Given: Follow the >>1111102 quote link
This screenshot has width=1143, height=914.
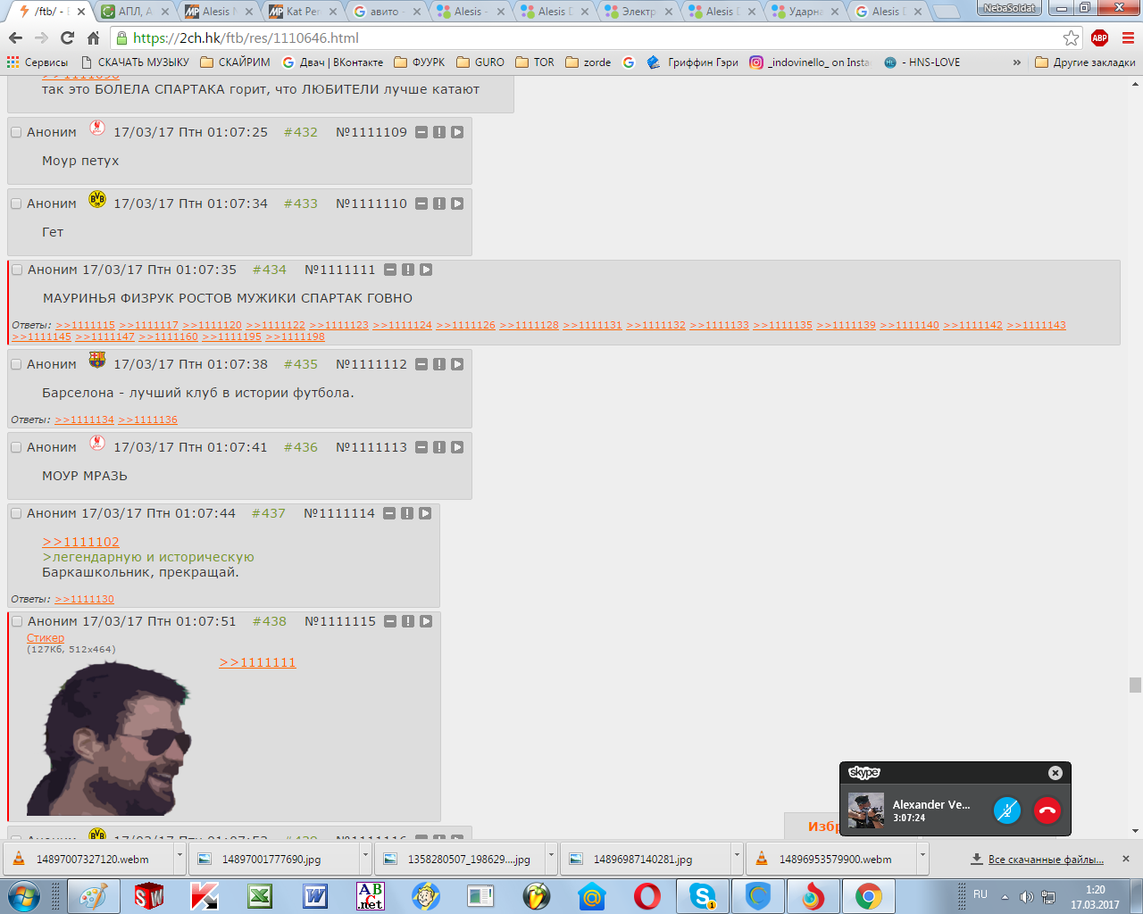Looking at the screenshot, I should (80, 542).
